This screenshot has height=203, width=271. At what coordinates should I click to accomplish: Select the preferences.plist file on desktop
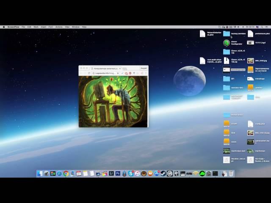pos(250,34)
